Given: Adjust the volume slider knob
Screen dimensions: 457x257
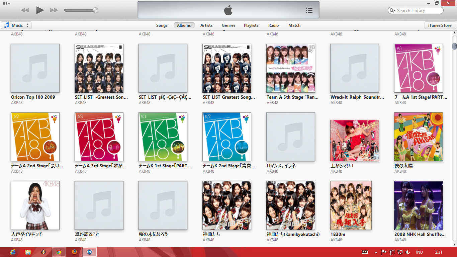Looking at the screenshot, I should click(x=96, y=10).
